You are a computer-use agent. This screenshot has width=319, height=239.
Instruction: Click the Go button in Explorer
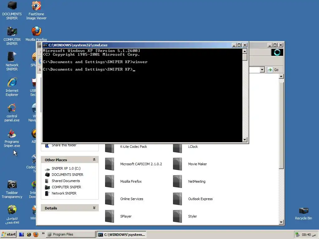point(273,70)
